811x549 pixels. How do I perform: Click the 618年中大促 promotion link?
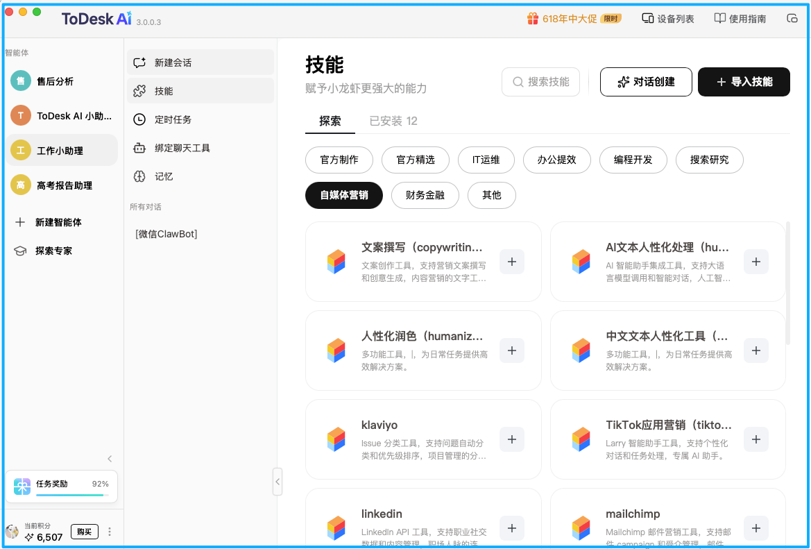(570, 19)
